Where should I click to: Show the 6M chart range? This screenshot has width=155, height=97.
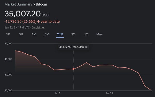point(47,34)
